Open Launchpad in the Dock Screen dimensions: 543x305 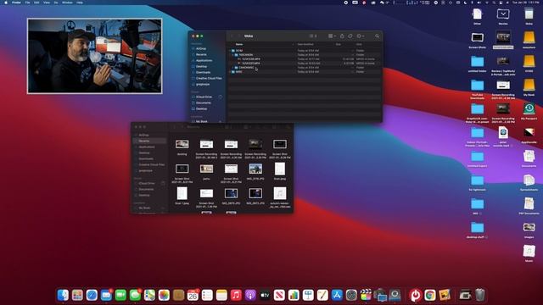coord(77,295)
